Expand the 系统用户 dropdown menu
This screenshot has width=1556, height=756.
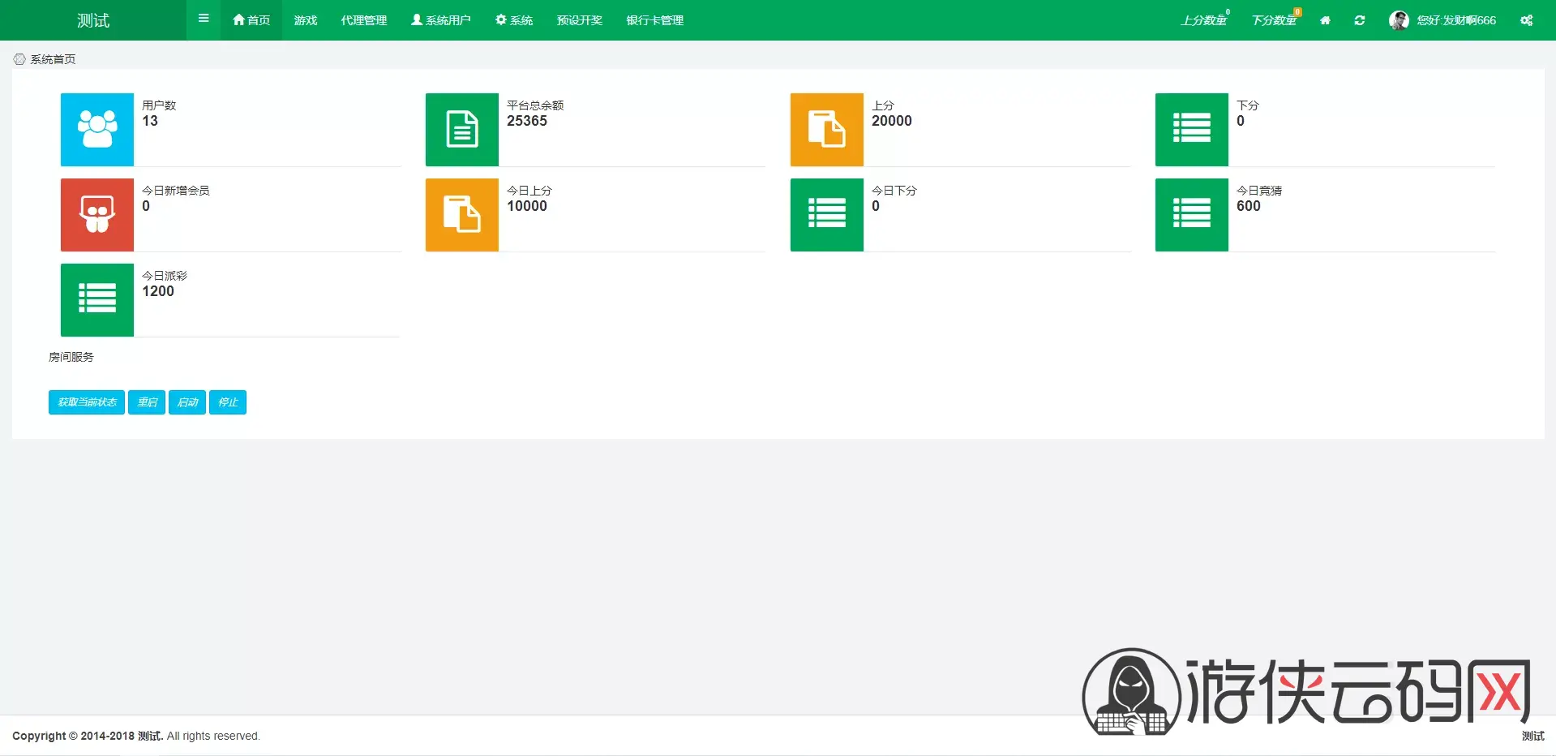(x=441, y=20)
